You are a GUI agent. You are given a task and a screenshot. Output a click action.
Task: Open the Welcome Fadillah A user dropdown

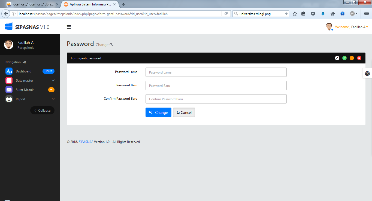[x=352, y=27]
